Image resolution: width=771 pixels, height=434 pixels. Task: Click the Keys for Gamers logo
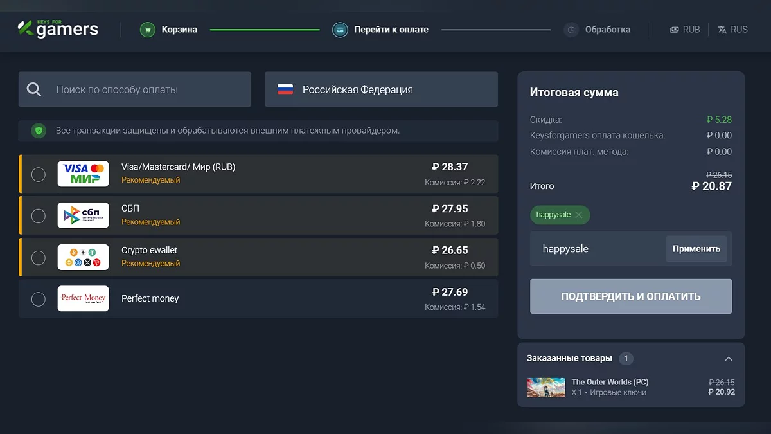pyautogui.click(x=58, y=29)
